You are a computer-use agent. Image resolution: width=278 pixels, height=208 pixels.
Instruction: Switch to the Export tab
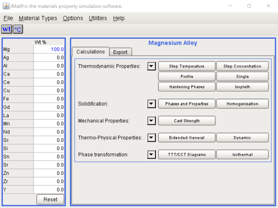pyautogui.click(x=120, y=52)
